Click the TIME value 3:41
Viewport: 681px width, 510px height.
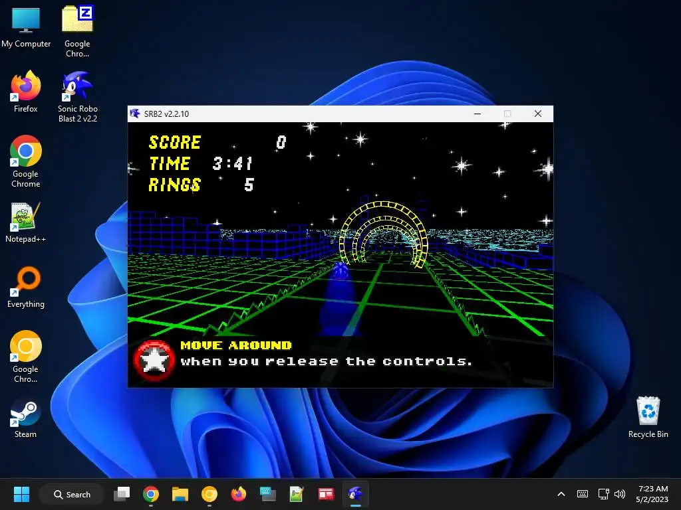click(232, 163)
